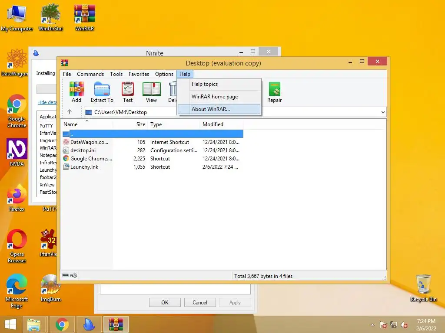Select the DataWagon desktop shortcut
Image resolution: width=445 pixels, height=333 pixels.
point(14,63)
